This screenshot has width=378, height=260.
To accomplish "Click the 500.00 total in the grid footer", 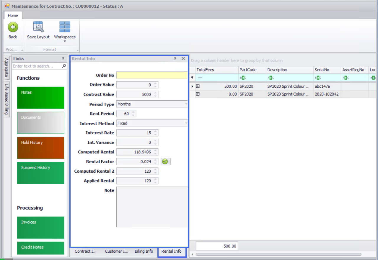I will point(217,246).
